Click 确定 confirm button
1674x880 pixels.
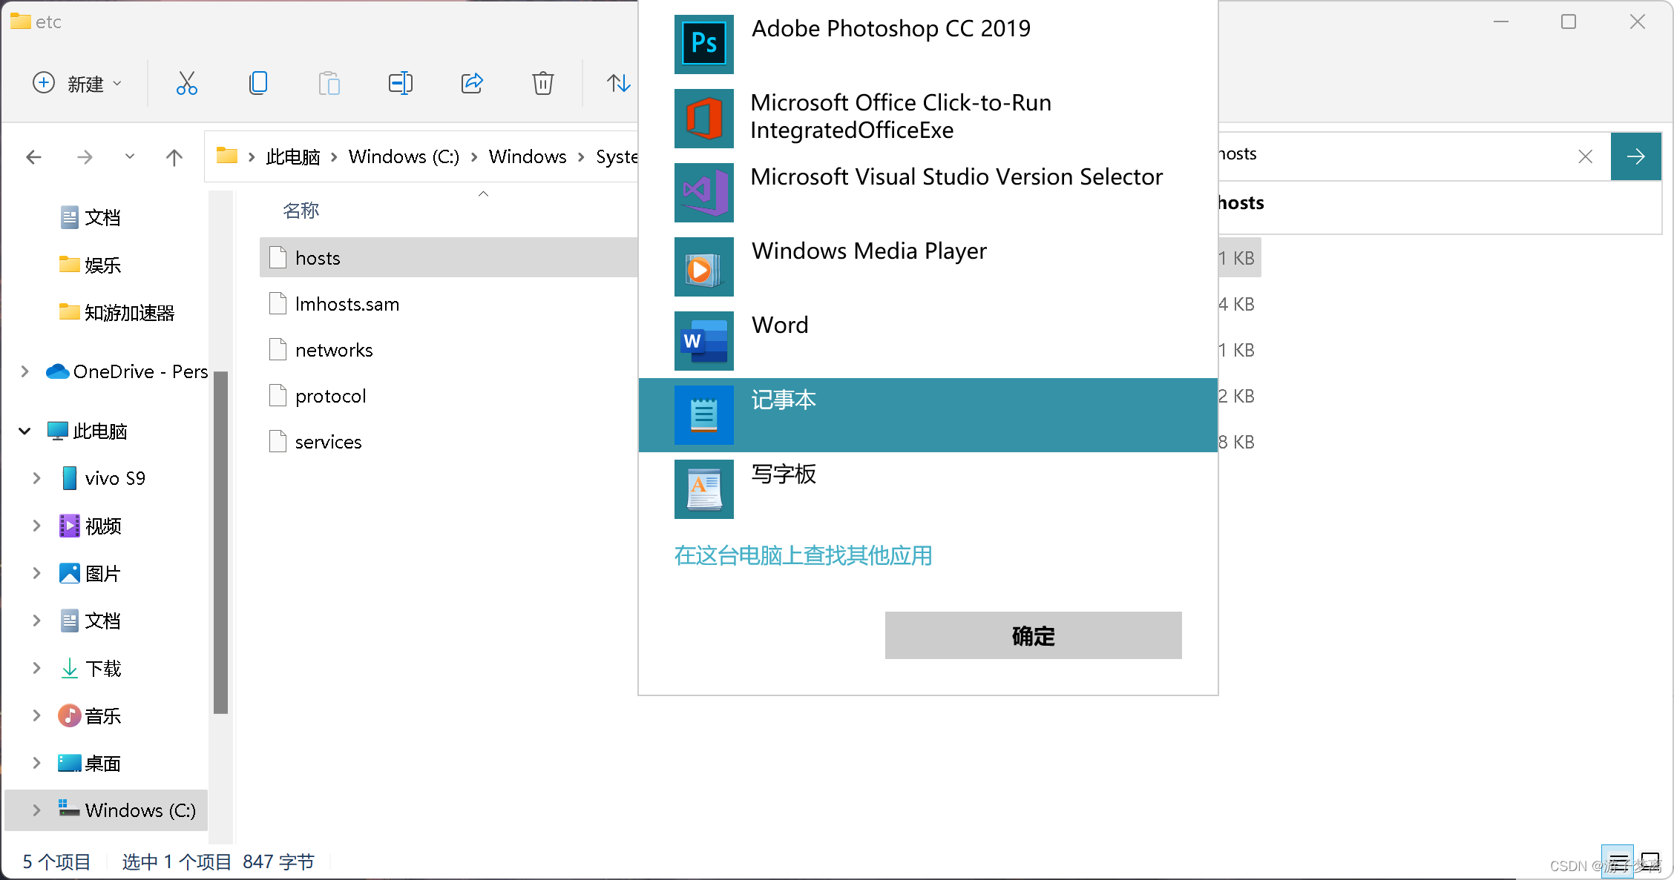click(x=1035, y=635)
